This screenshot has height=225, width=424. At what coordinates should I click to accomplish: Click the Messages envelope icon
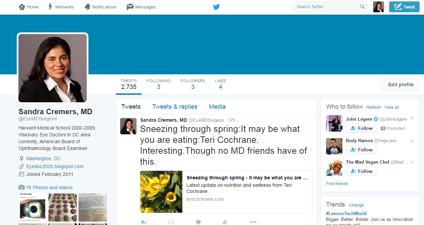[x=130, y=7]
